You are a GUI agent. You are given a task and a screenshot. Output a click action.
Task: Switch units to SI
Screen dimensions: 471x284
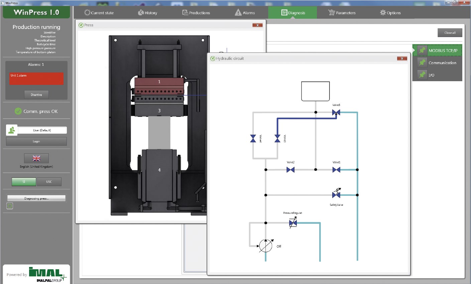point(24,182)
